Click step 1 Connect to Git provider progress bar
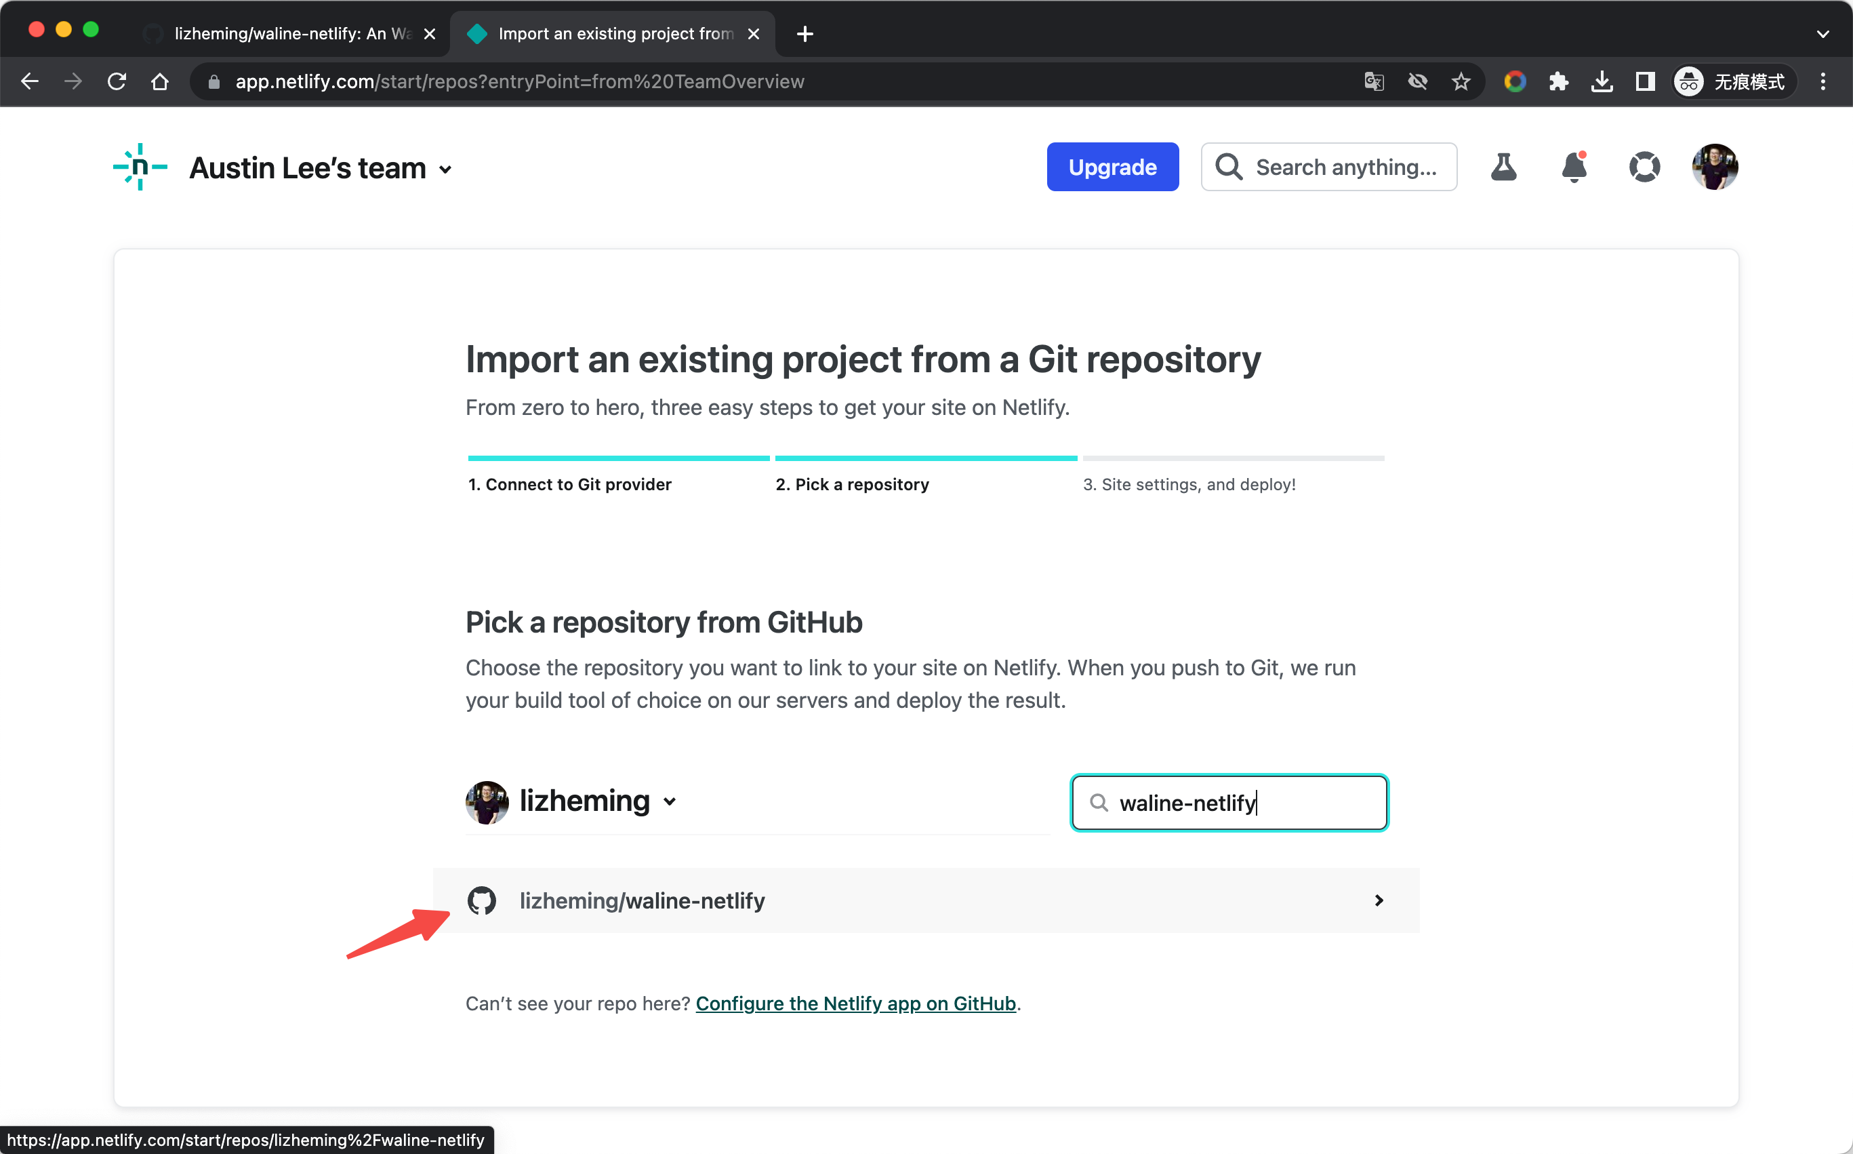 click(x=618, y=458)
